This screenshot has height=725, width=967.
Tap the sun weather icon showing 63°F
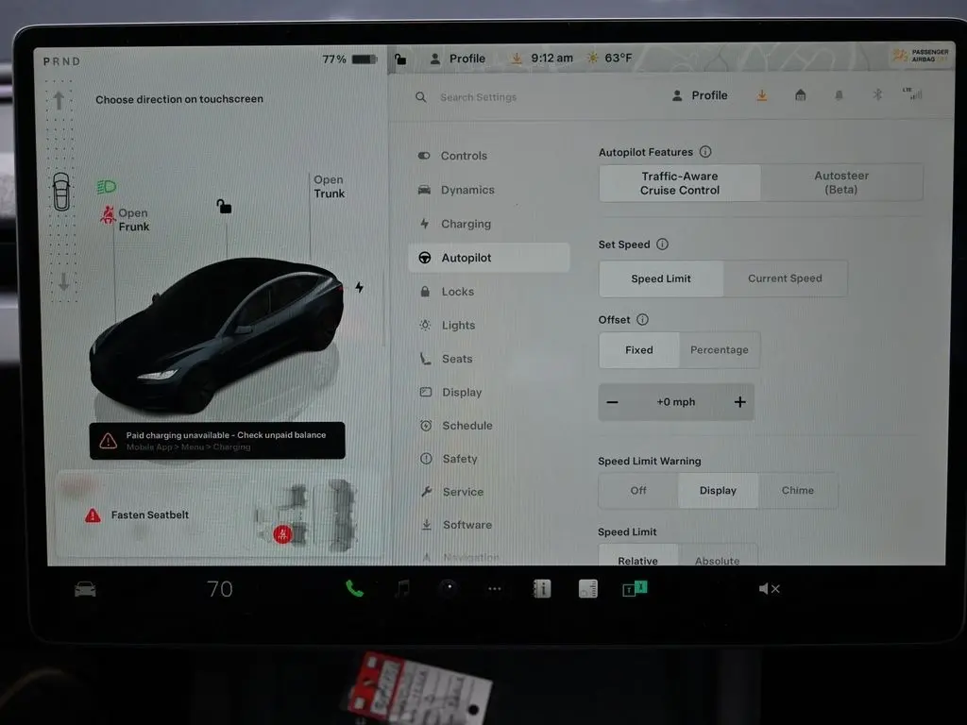pos(592,58)
